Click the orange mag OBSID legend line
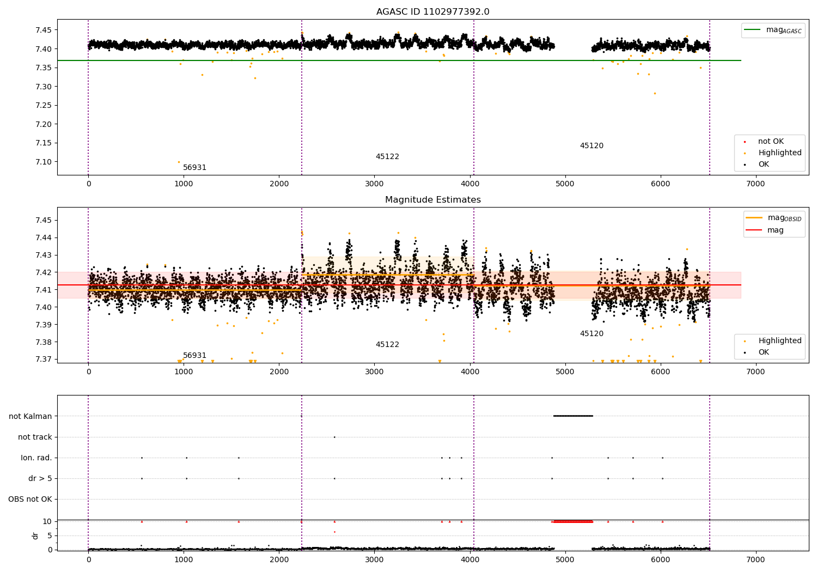The image size is (817, 572). pyautogui.click(x=754, y=218)
